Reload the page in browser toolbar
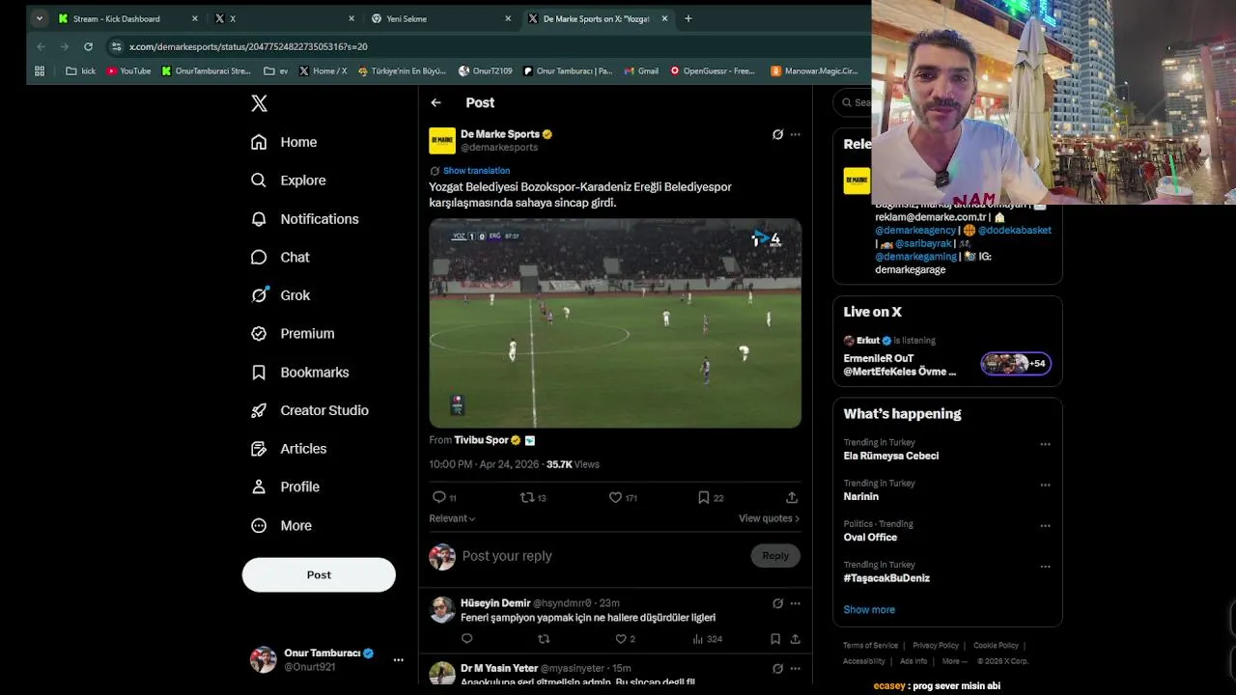 (88, 46)
